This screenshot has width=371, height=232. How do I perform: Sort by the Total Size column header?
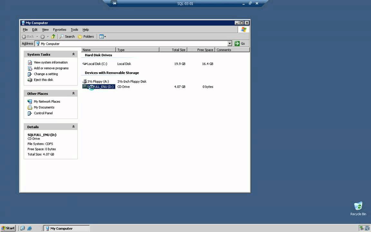tap(173, 50)
